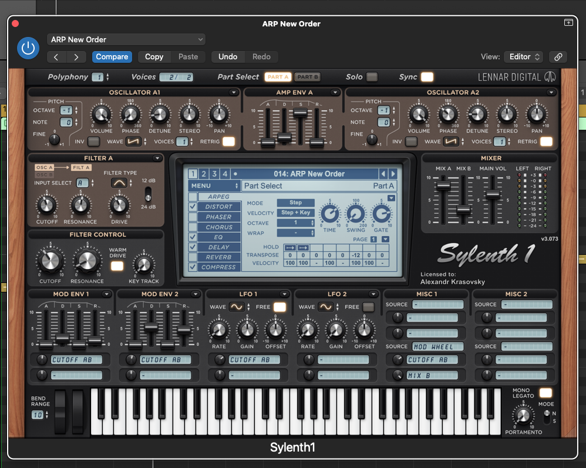The height and width of the screenshot is (468, 586).
Task: Select the PART B tab
Action: (x=308, y=77)
